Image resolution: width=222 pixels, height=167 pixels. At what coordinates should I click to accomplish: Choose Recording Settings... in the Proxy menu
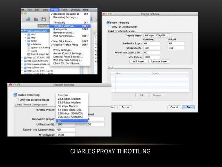pos(70,17)
